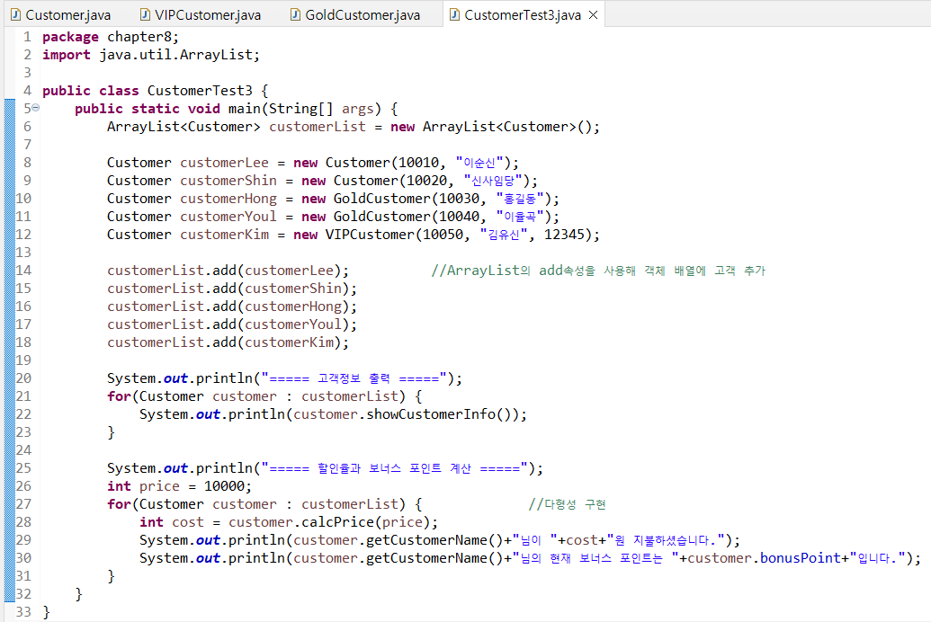Click the Java file icon on VIPCustomer.java tab
Image resolution: width=931 pixels, height=622 pixels.
pos(145,15)
